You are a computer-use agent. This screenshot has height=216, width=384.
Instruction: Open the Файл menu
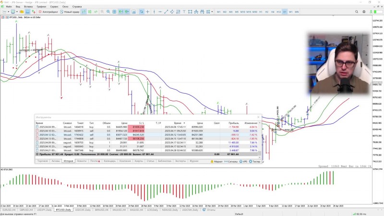(x=9, y=7)
